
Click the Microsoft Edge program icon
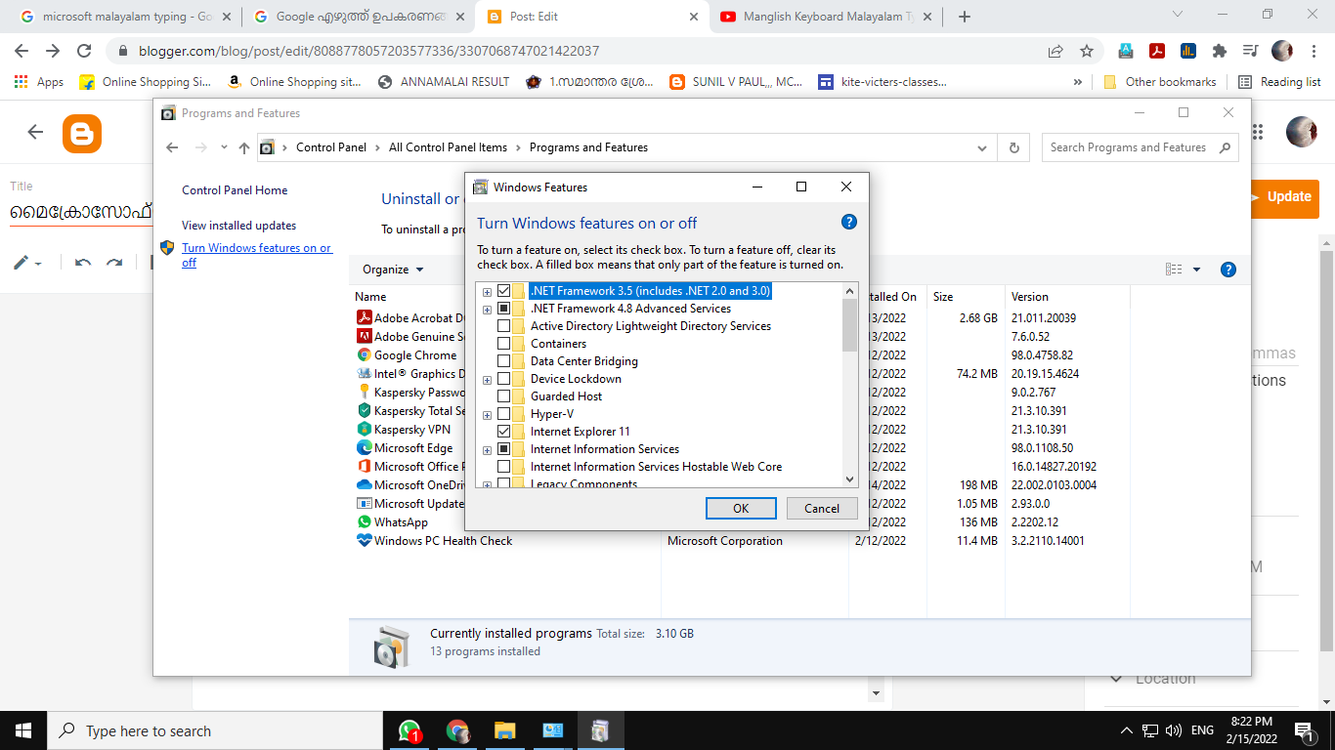[x=364, y=447]
